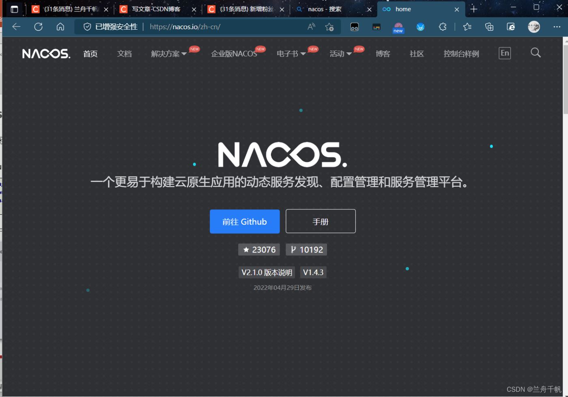Open the Internet Explorer mode icon
568x397 pixels.
point(511,27)
